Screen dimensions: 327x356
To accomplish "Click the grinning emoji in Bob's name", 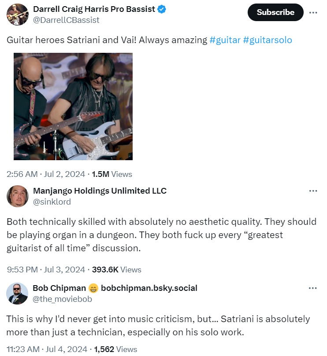I will [x=93, y=288].
